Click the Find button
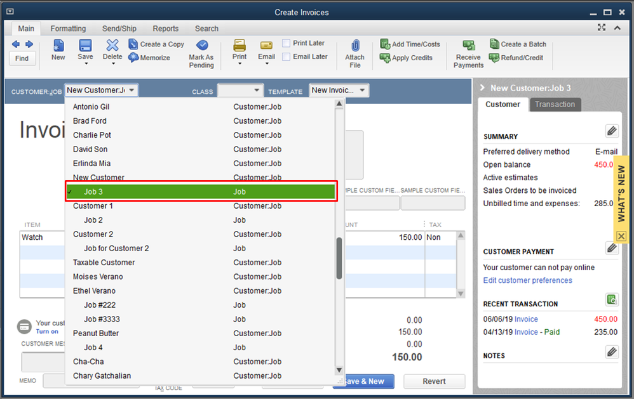The image size is (634, 399). (x=22, y=58)
